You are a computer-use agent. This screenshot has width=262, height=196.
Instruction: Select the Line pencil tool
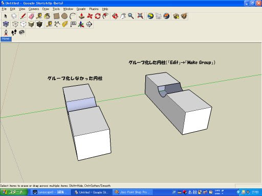pyautogui.click(x=23, y=16)
